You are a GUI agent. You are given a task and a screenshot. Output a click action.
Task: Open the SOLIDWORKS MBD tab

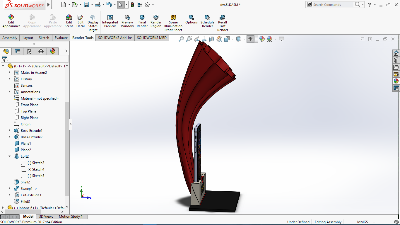pyautogui.click(x=152, y=37)
